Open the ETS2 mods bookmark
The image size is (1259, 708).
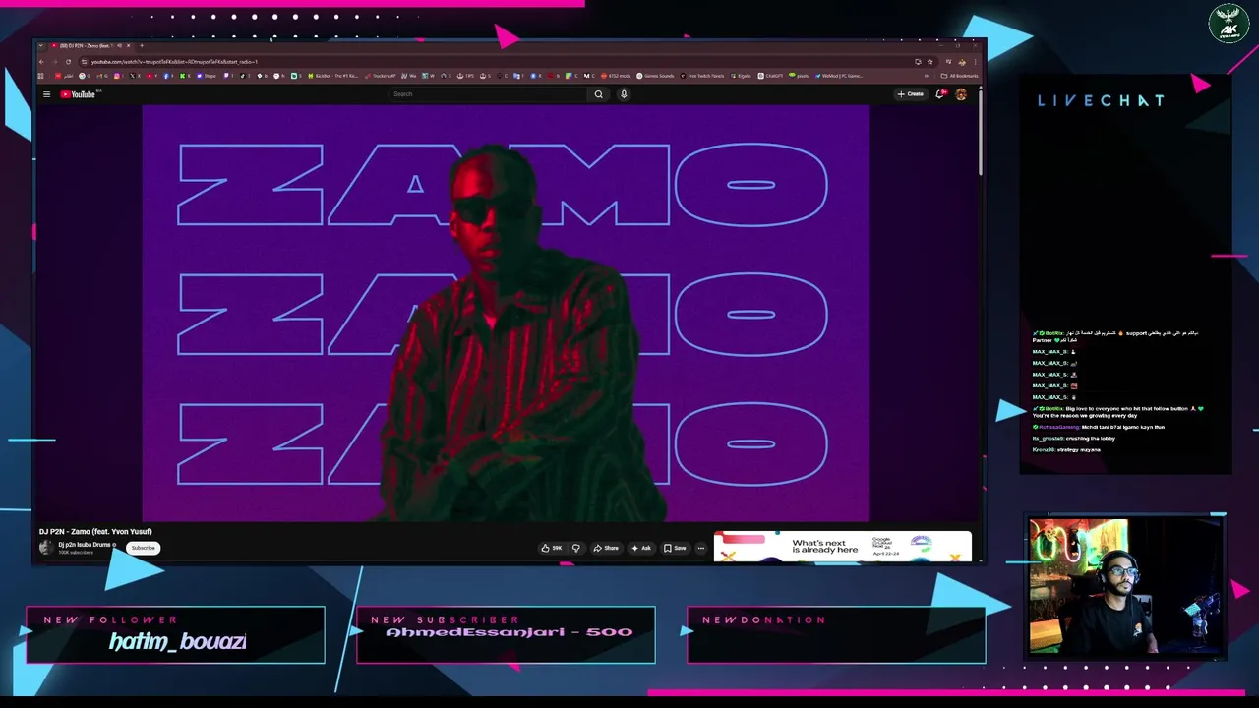(615, 76)
